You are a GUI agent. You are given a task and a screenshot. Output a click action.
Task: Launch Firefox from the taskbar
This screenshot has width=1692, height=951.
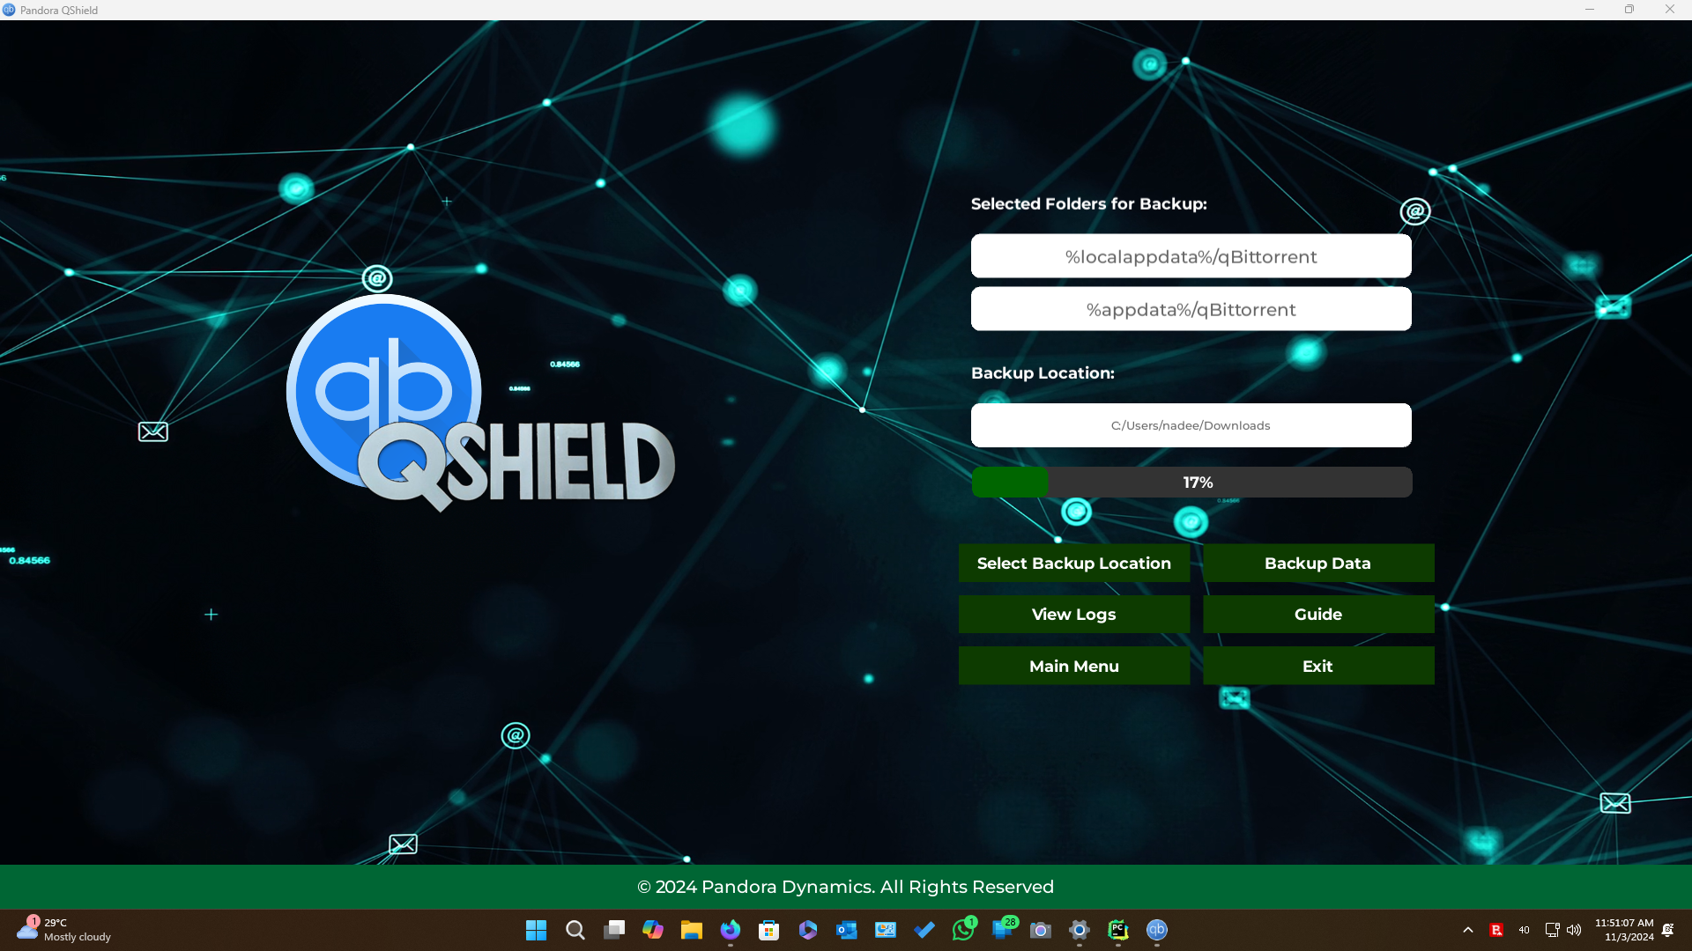[730, 930]
